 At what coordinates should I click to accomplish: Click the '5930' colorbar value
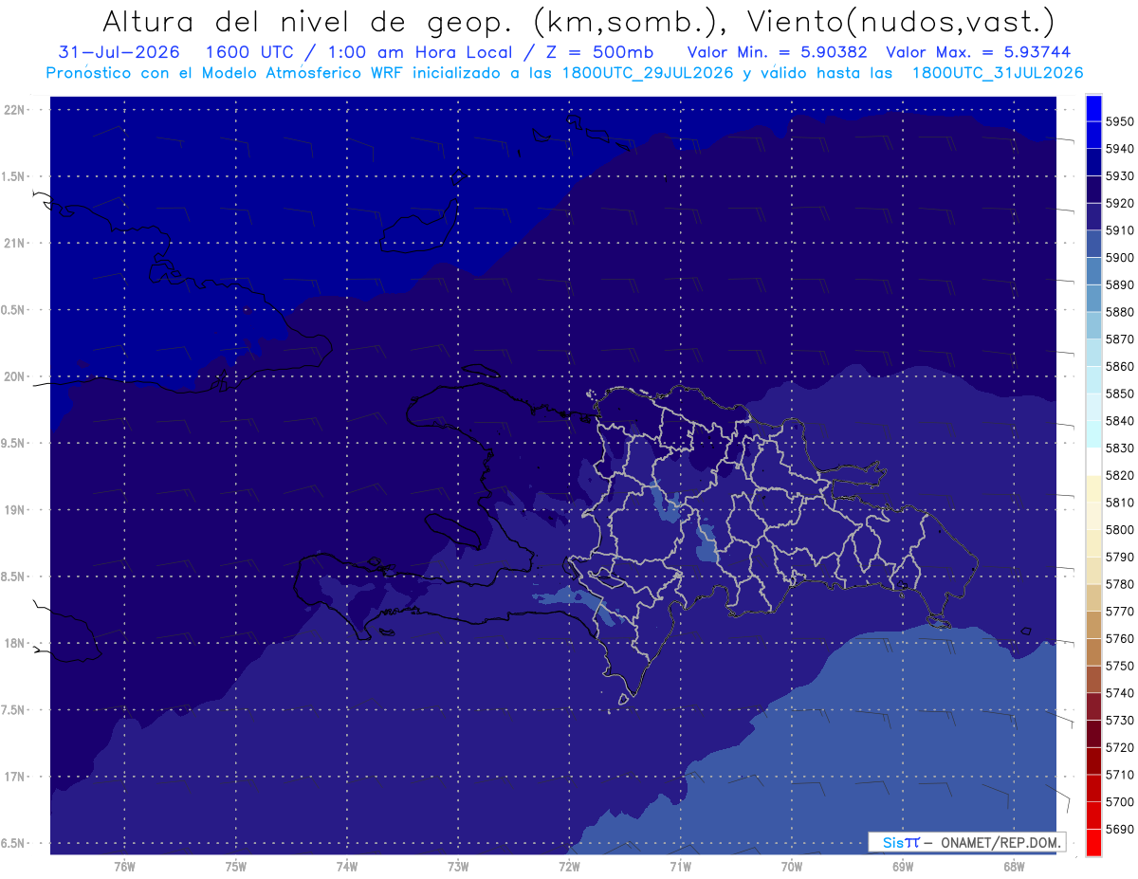[x=1120, y=175]
